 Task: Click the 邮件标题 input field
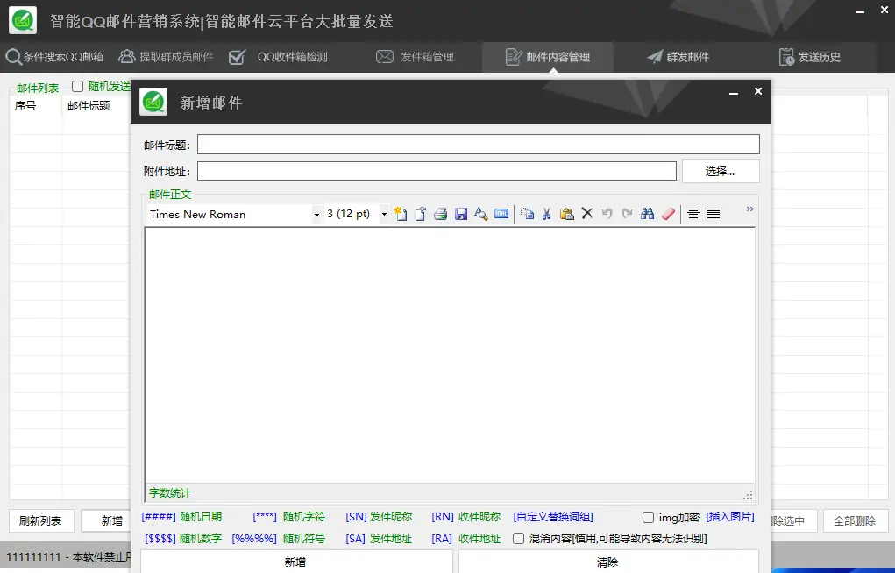479,144
